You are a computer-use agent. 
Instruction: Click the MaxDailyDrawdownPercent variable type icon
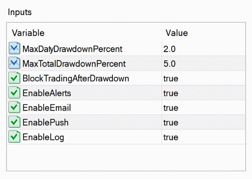pos(14,49)
